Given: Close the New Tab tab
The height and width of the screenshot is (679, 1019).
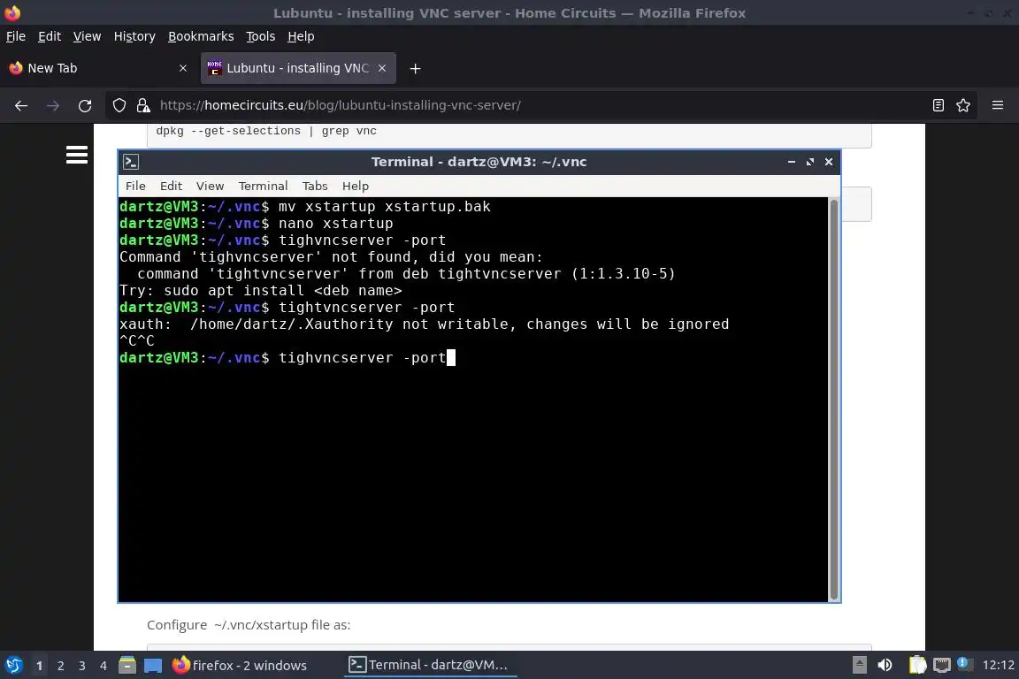Looking at the screenshot, I should click(x=182, y=68).
